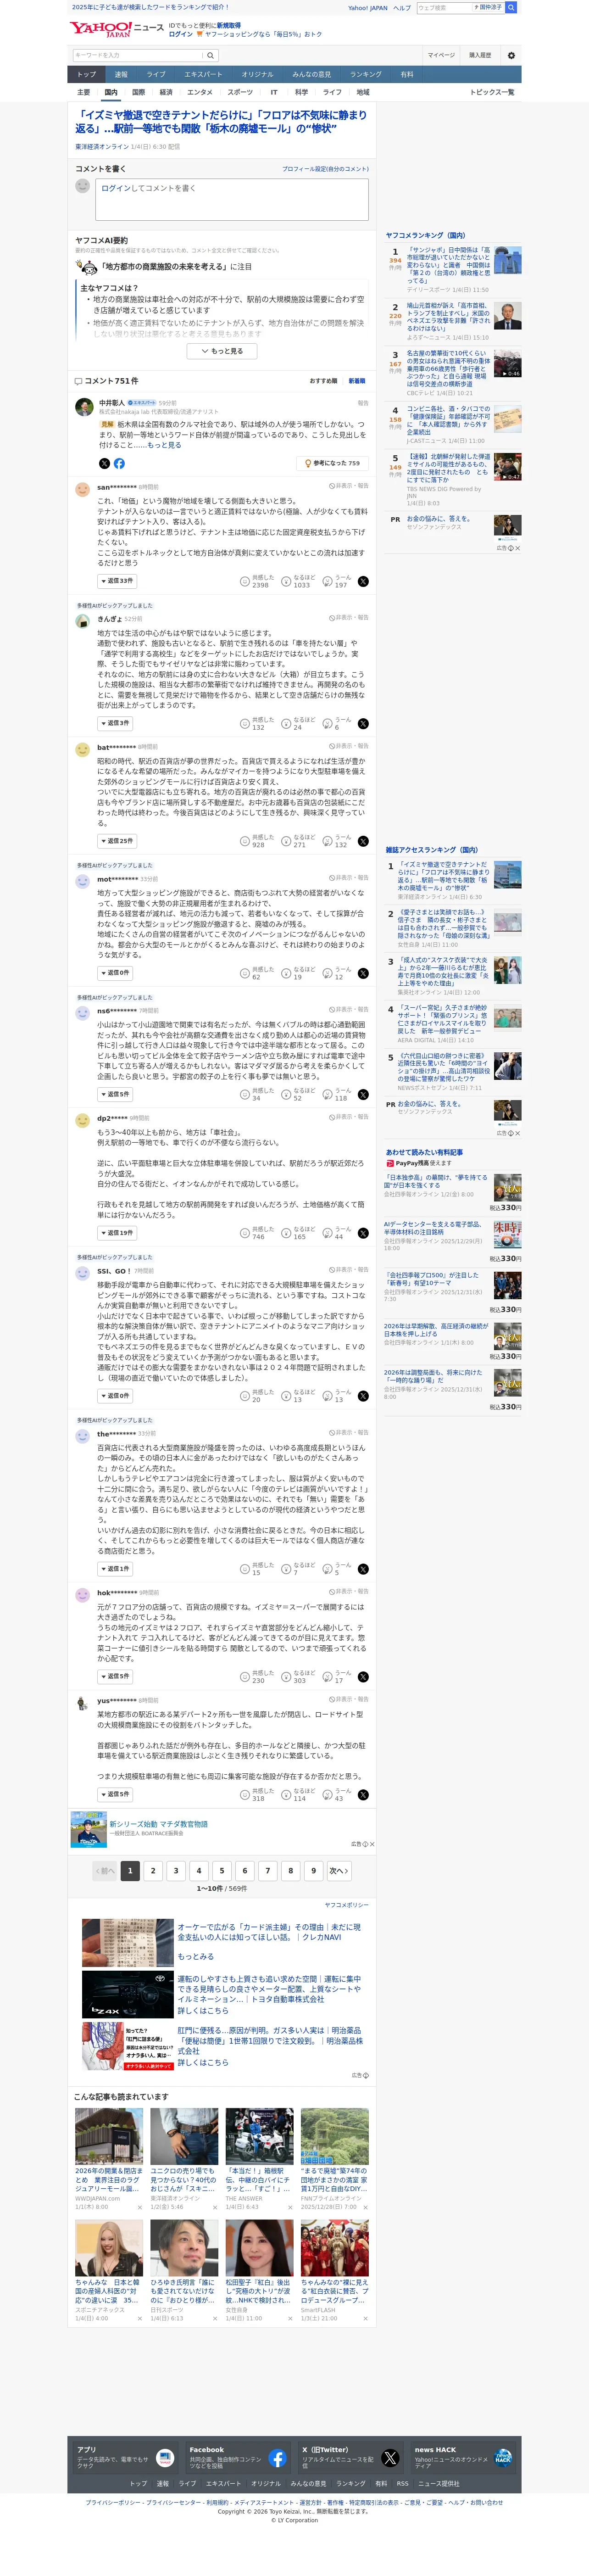Image resolution: width=589 pixels, height=2576 pixels.
Task: Share 中井彰人's comment on X
Action: point(104,463)
